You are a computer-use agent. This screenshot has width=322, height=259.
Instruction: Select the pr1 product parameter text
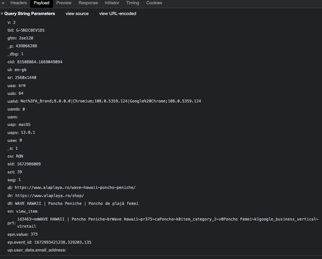168,222
